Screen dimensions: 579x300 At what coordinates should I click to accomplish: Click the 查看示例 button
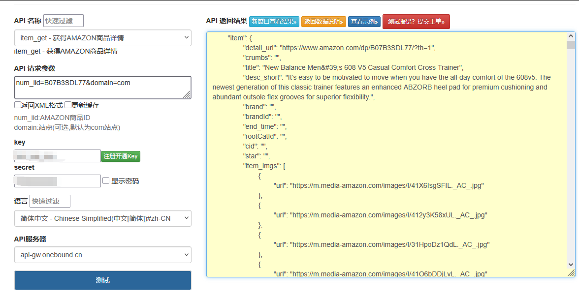coord(364,22)
